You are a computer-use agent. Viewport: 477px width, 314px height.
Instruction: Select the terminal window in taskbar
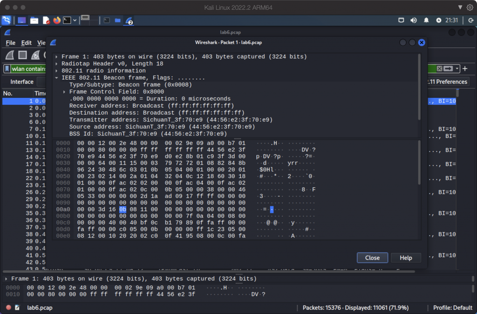pyautogui.click(x=107, y=20)
